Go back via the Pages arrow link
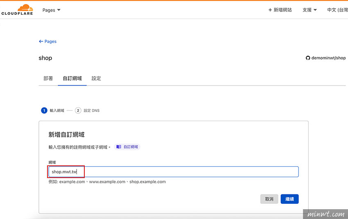The image size is (348, 219). tap(48, 41)
